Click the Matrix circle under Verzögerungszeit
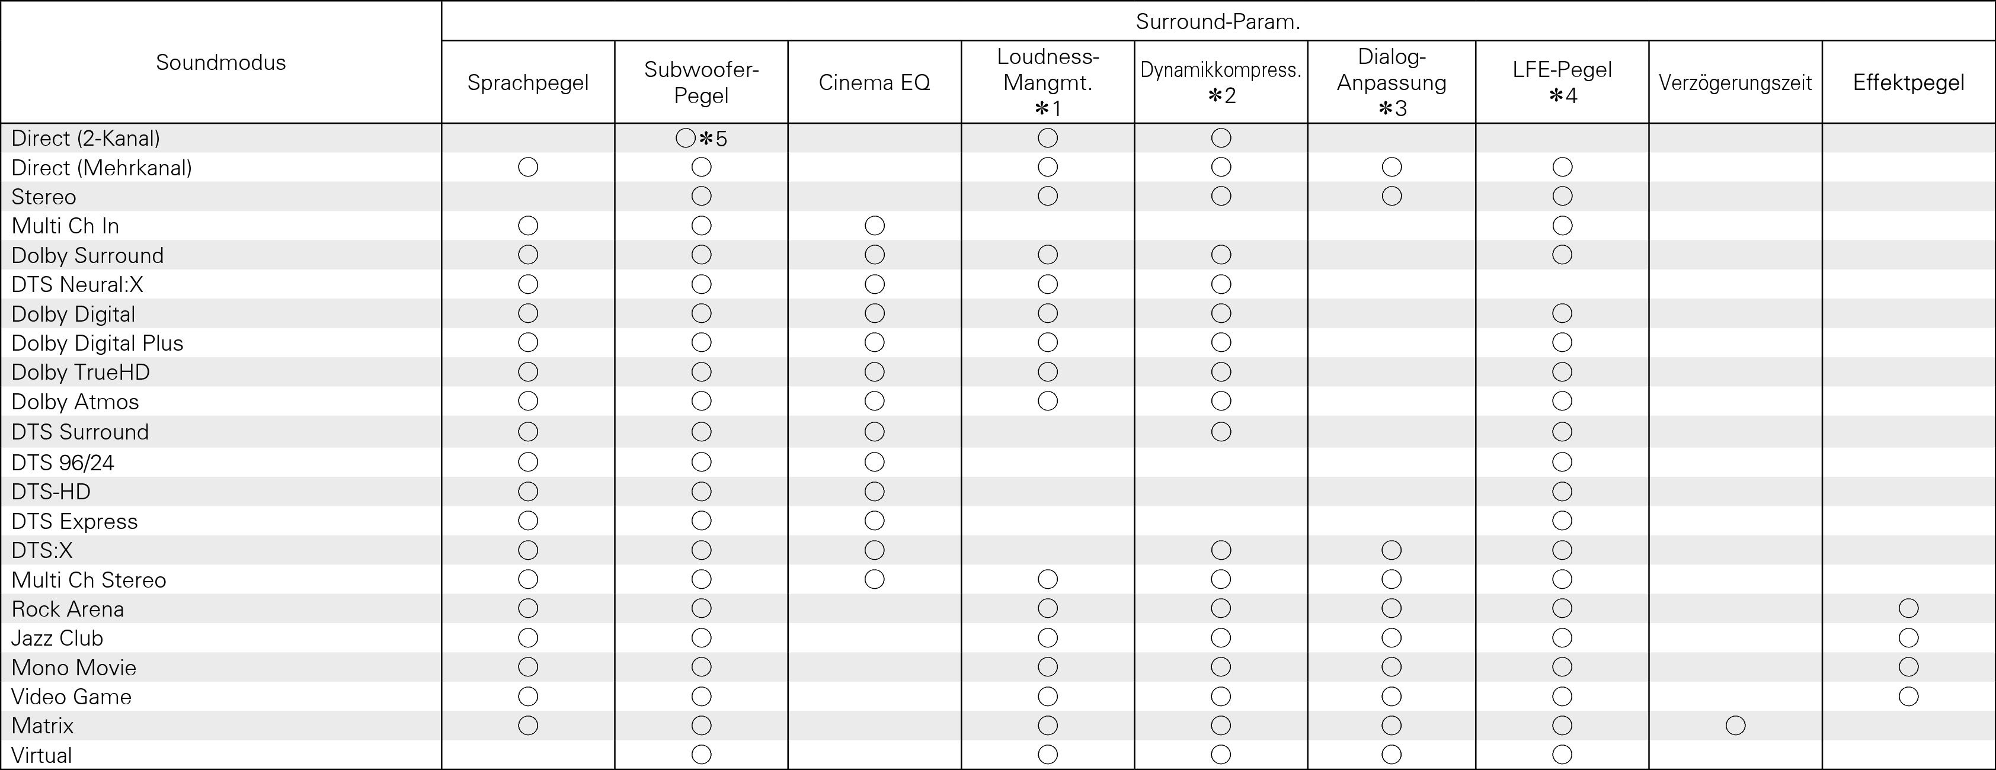1996x770 pixels. pyautogui.click(x=1735, y=726)
